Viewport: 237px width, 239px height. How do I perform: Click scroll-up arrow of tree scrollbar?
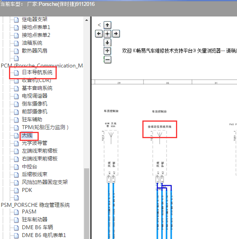pos(86,20)
